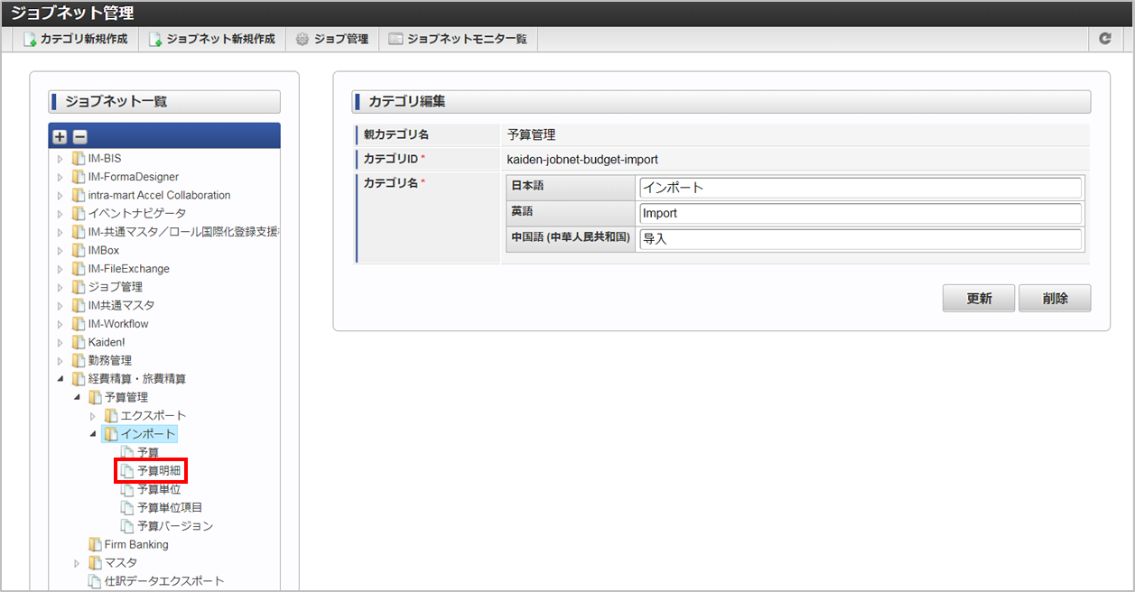Collapse the 予算管理 tree node

(76, 397)
